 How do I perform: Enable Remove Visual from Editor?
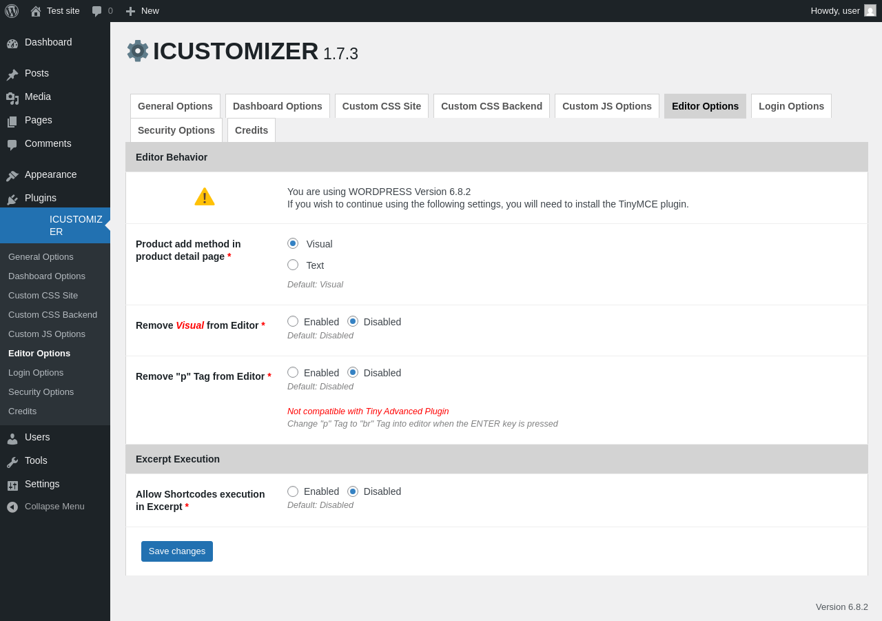coord(293,321)
